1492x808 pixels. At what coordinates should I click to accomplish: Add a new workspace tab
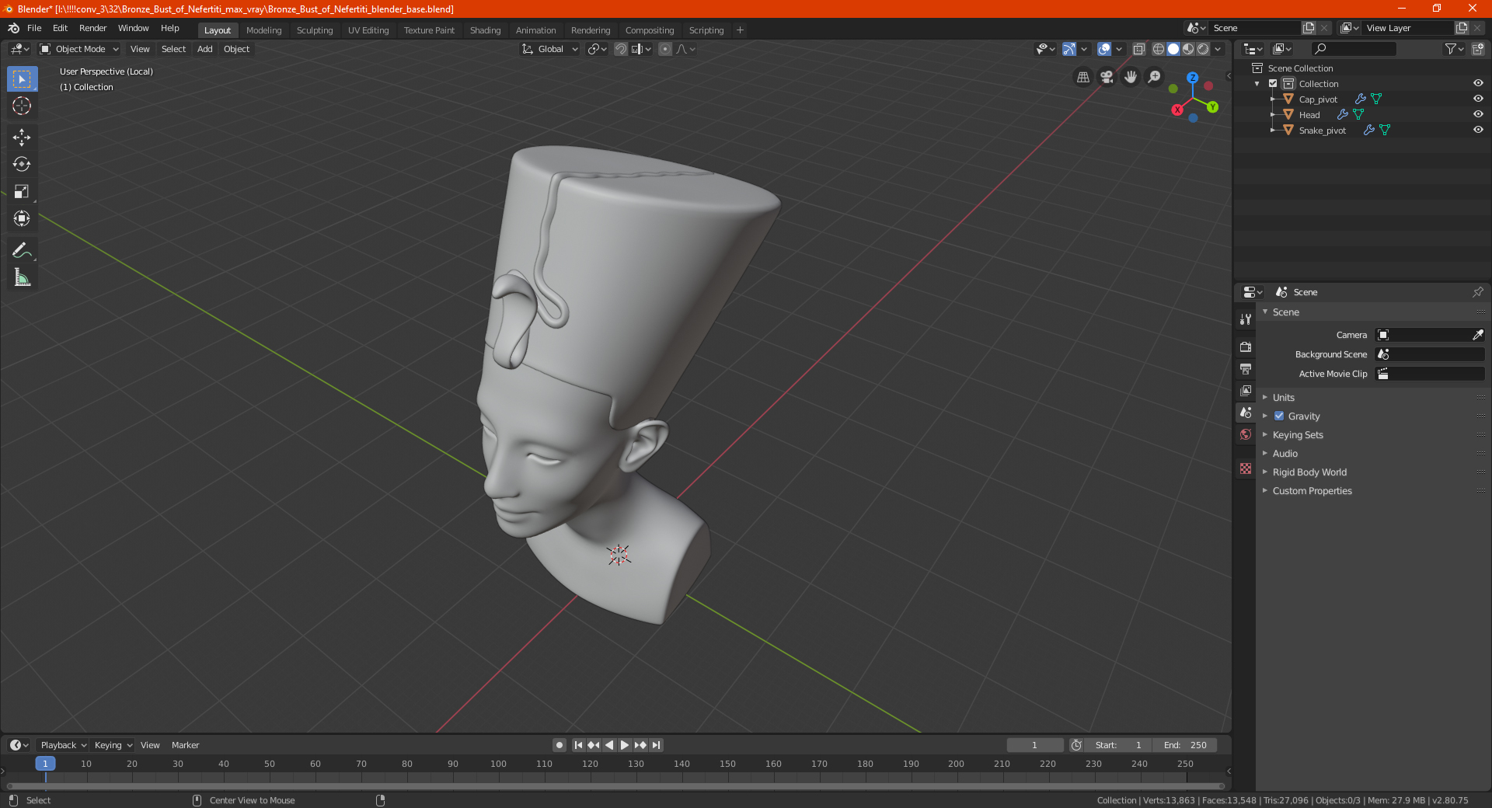[740, 30]
